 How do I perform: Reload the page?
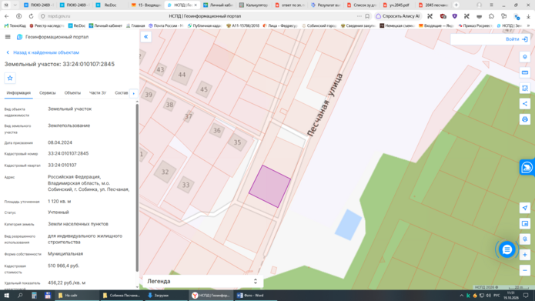point(31,16)
